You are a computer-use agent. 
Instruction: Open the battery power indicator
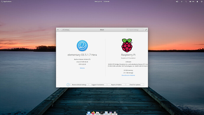pos(192,1)
